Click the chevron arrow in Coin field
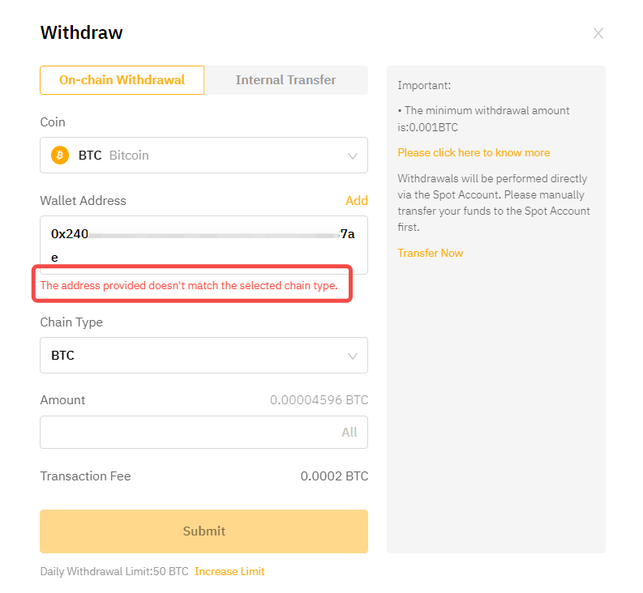This screenshot has height=593, width=643. 353,156
